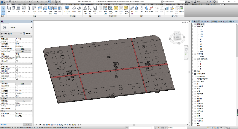Toggle the 远剪裁激活 far clip active checkbox
Screen dimensions: 238x129
point(17,74)
